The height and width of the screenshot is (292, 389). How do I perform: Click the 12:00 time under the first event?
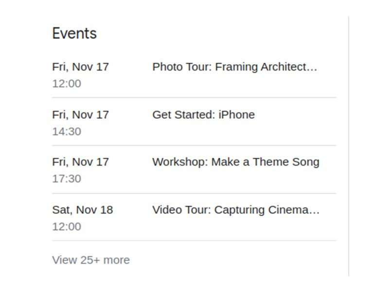pyautogui.click(x=67, y=83)
